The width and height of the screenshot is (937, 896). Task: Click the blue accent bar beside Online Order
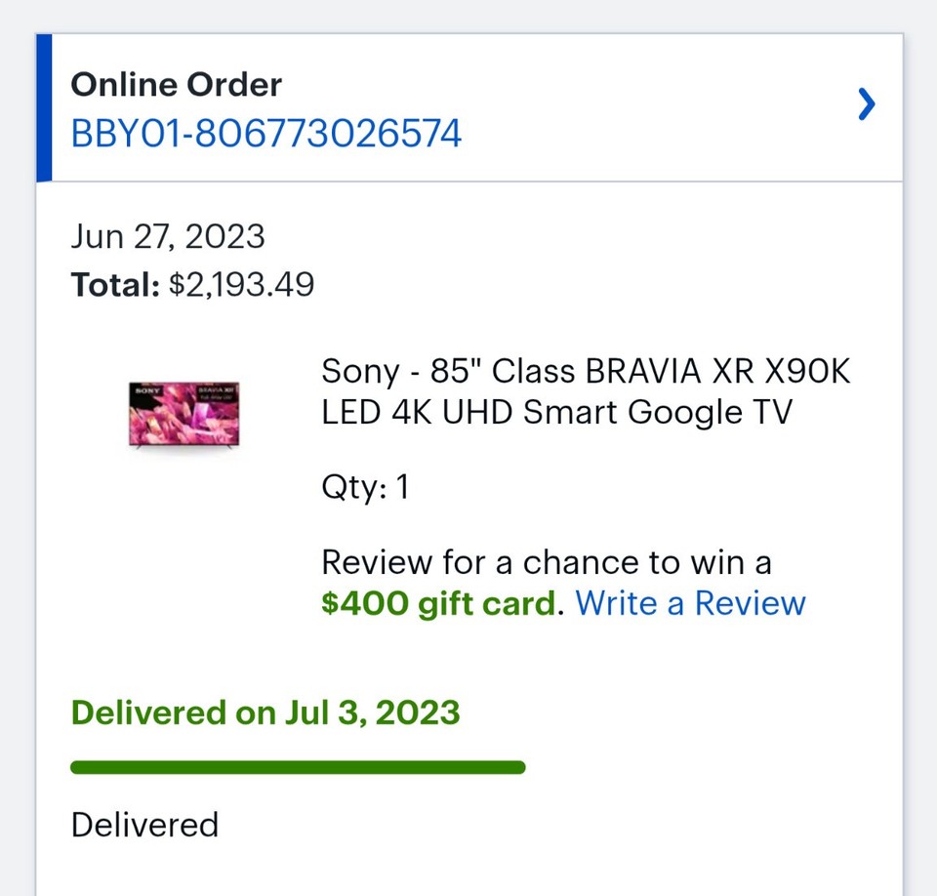coord(43,107)
